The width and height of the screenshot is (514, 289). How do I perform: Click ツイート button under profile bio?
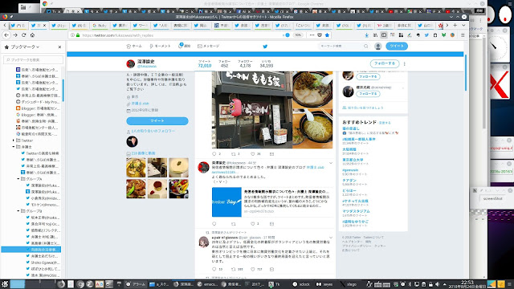pos(157,121)
